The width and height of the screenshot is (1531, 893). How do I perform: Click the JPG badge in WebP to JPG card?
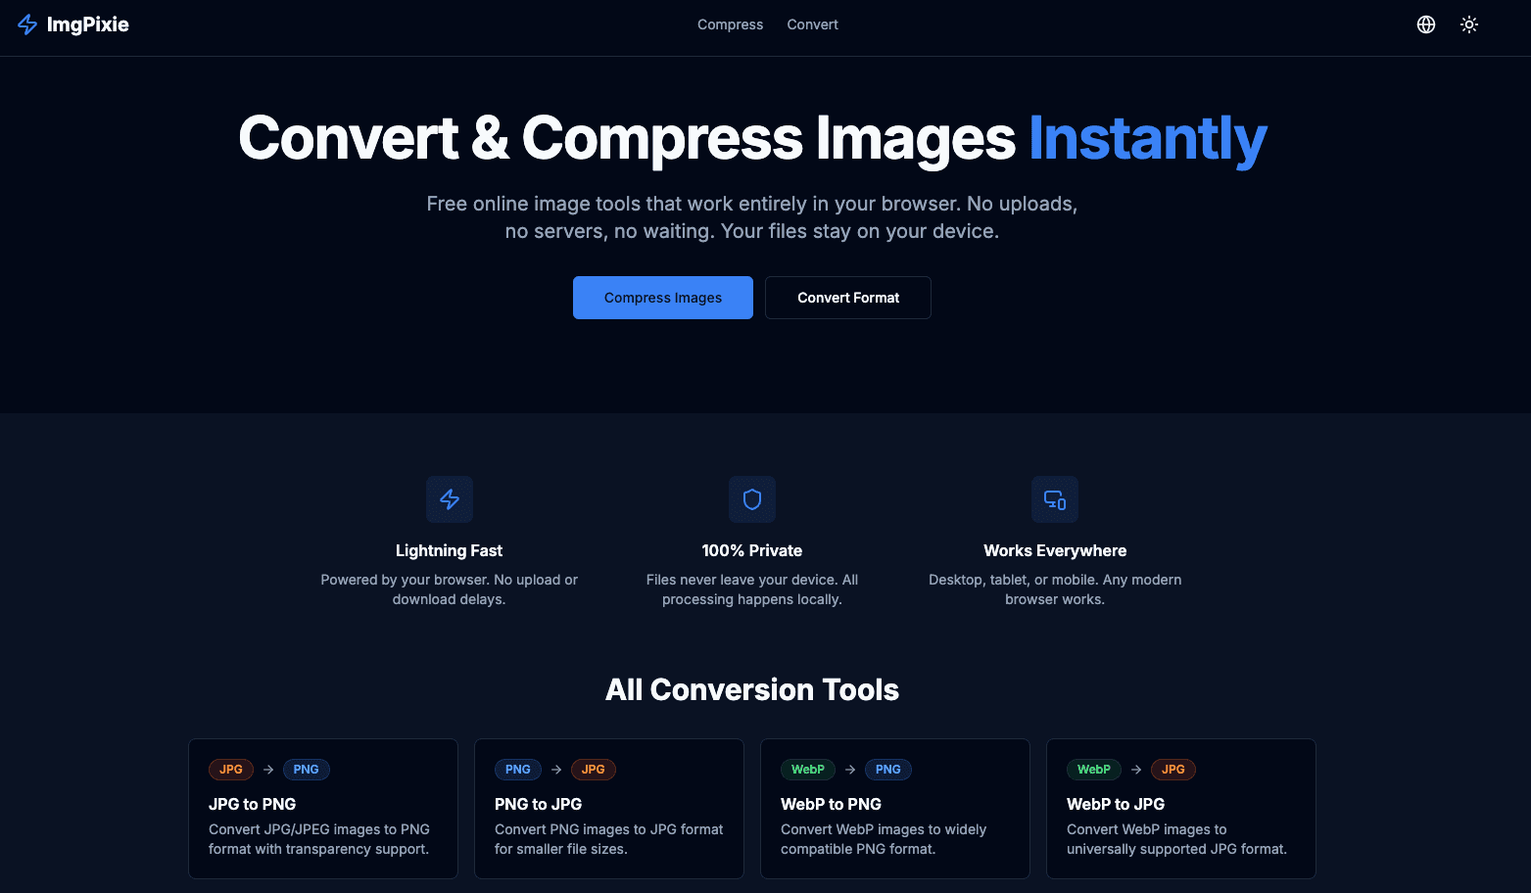point(1172,770)
